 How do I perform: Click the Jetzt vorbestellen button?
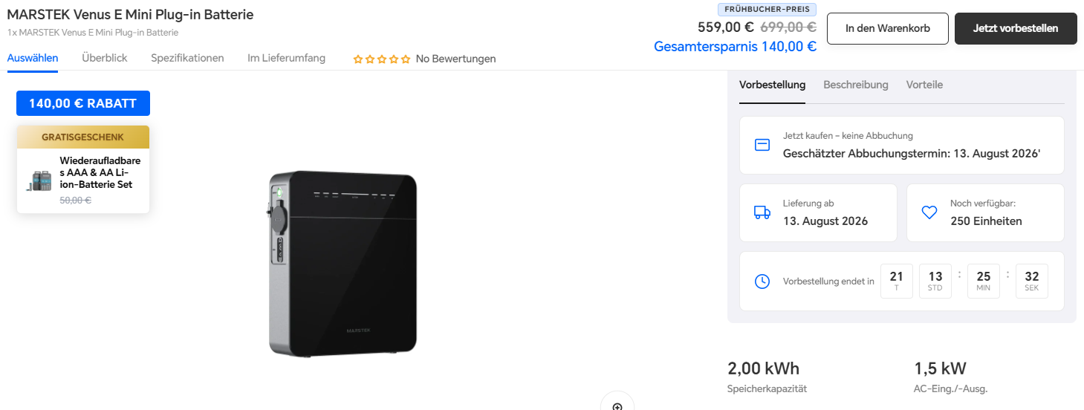1016,28
